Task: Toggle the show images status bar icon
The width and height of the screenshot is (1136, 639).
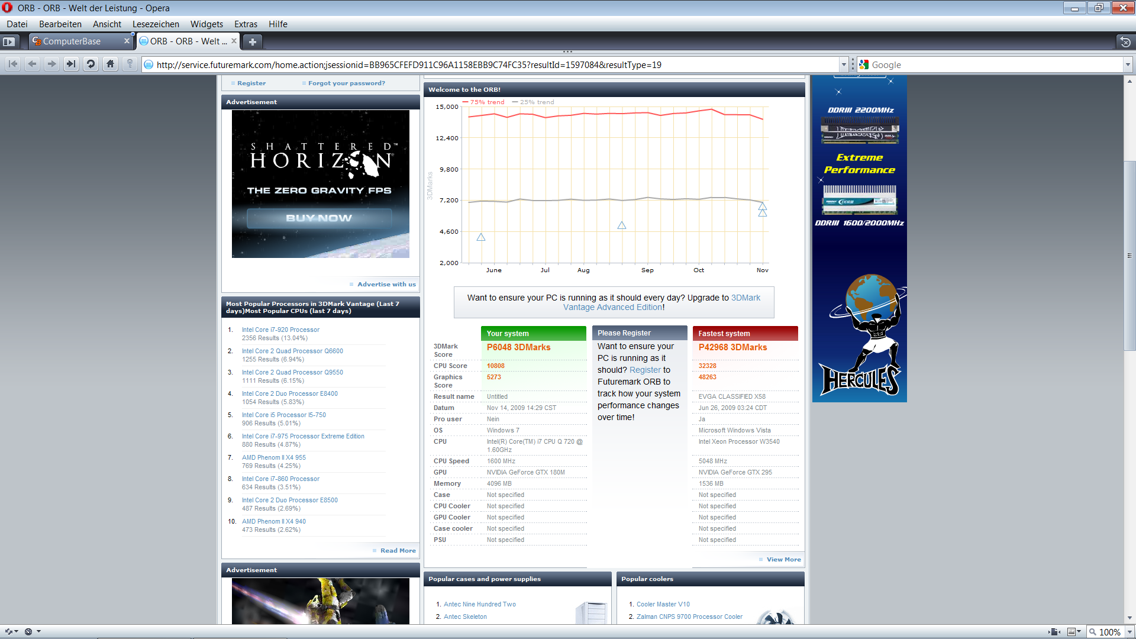Action: 1073,632
